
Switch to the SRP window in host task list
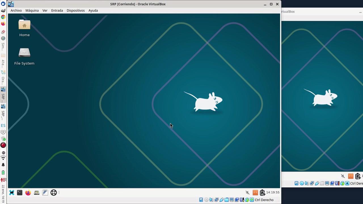3,94
